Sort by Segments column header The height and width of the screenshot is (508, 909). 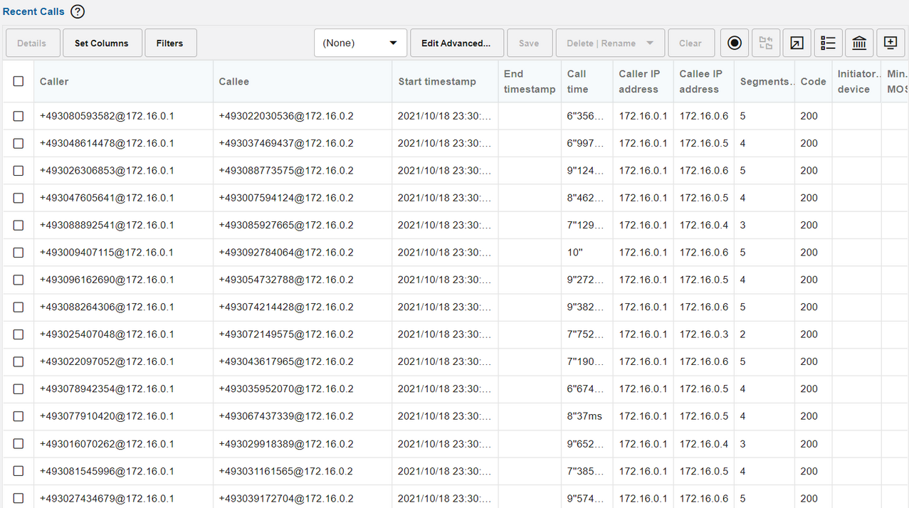pos(766,81)
